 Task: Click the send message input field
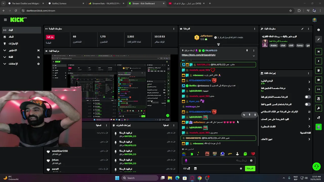[218, 161]
